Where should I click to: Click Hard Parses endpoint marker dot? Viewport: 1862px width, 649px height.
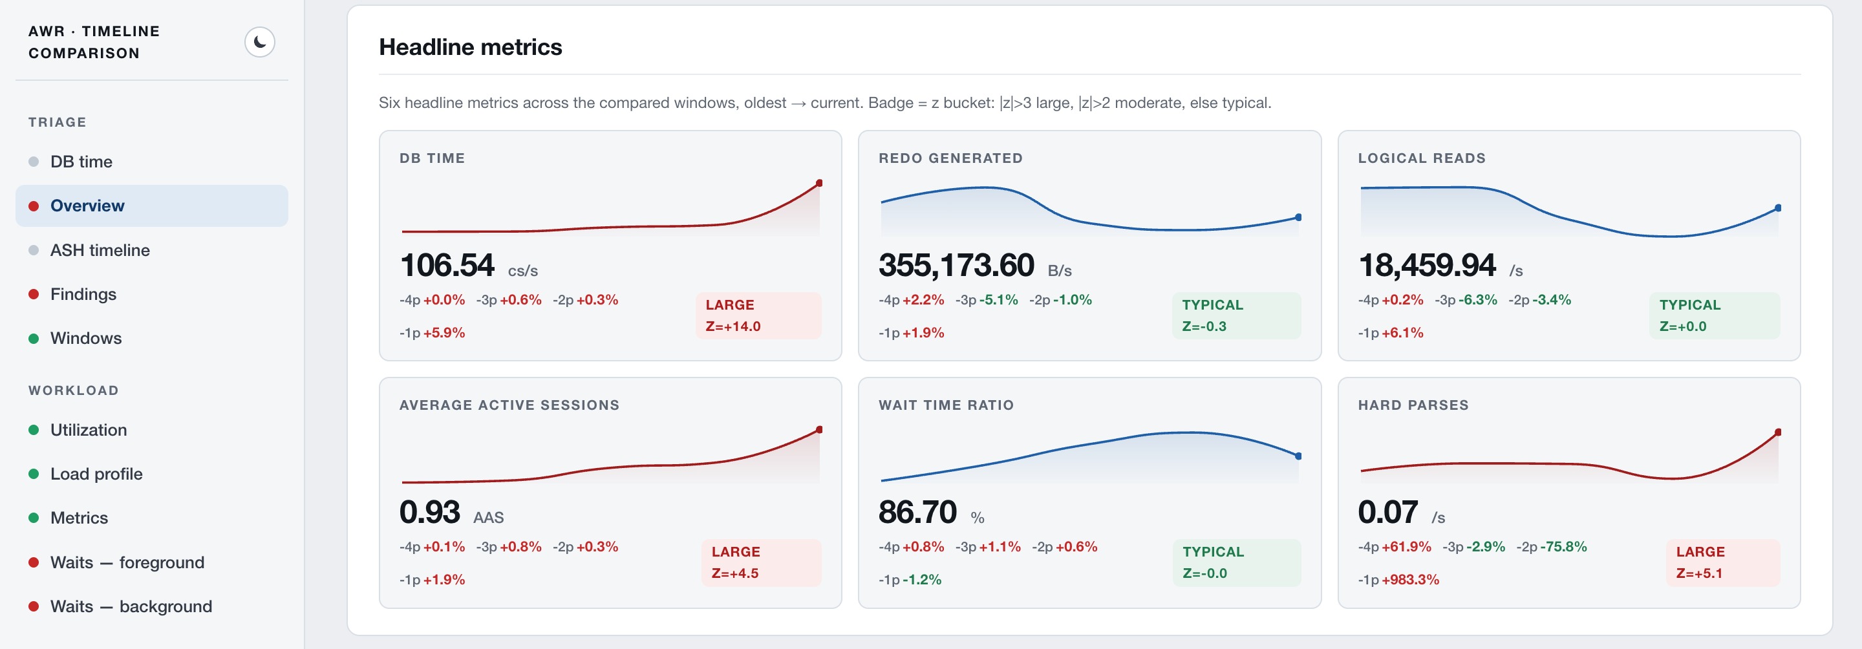pyautogui.click(x=1777, y=432)
